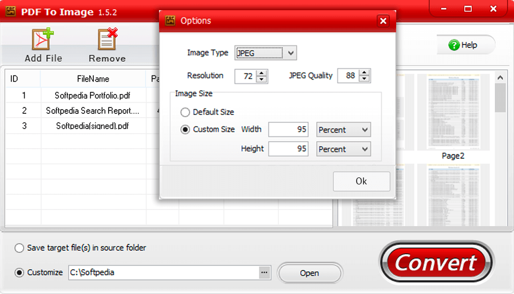Click the Open folder button
This screenshot has width=514, height=294.
pos(309,273)
